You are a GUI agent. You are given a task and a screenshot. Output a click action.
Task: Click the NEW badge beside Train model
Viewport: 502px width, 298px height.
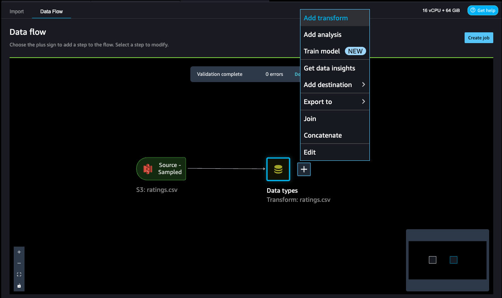355,51
